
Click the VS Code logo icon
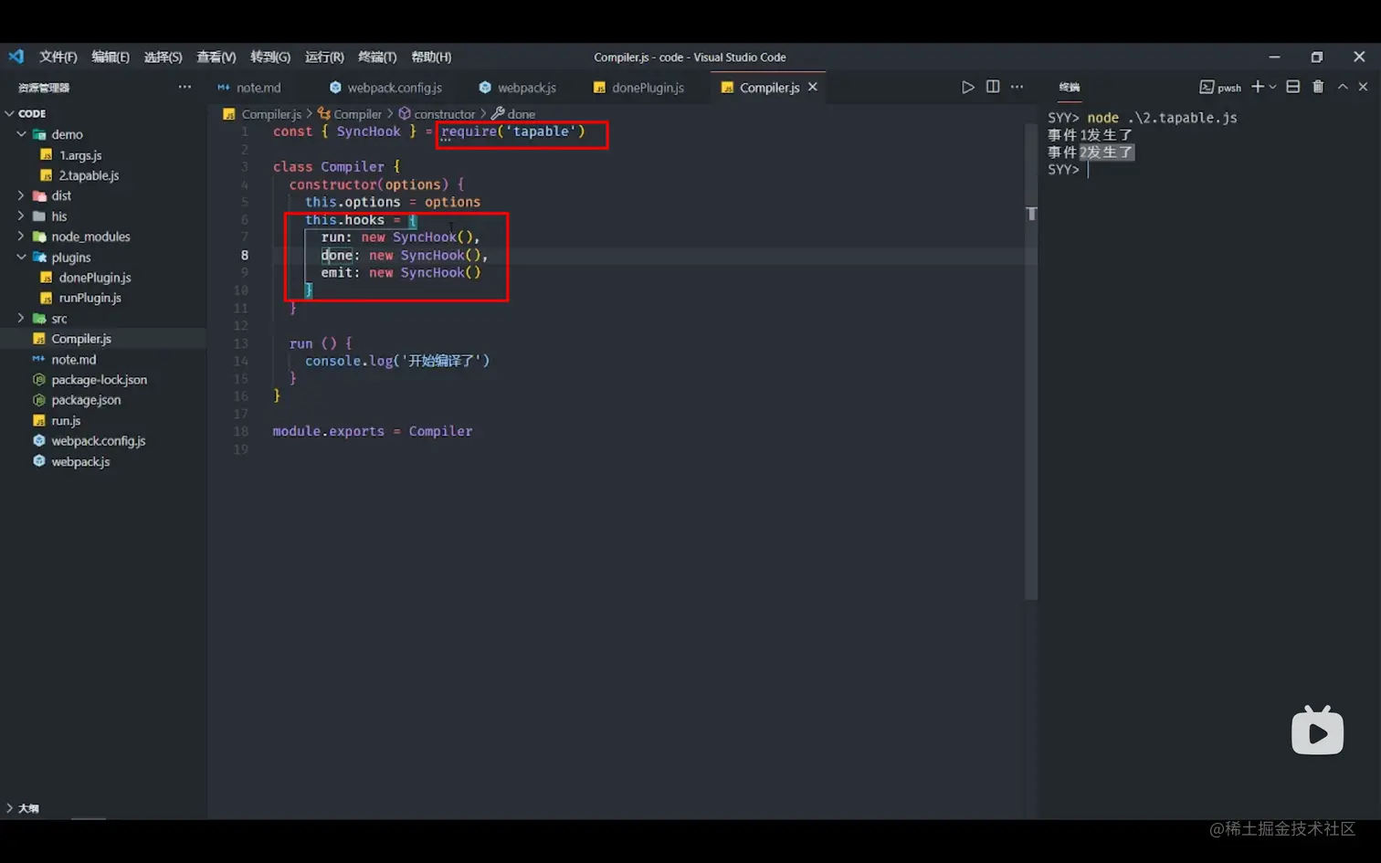point(16,57)
